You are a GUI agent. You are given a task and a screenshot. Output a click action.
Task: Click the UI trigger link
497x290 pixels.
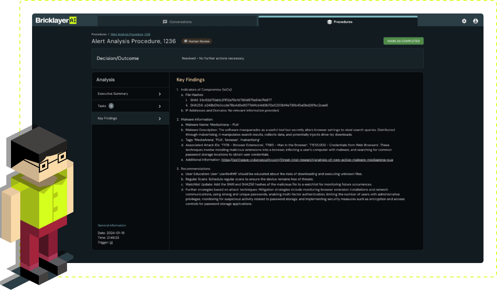(x=111, y=242)
